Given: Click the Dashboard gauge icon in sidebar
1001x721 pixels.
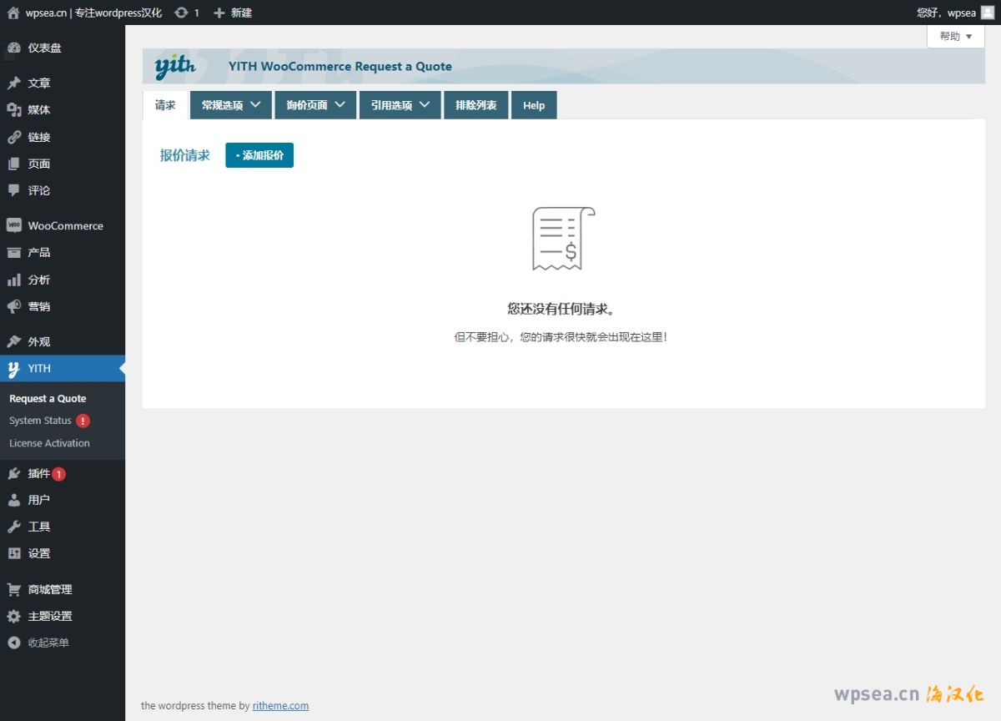Looking at the screenshot, I should coord(13,48).
